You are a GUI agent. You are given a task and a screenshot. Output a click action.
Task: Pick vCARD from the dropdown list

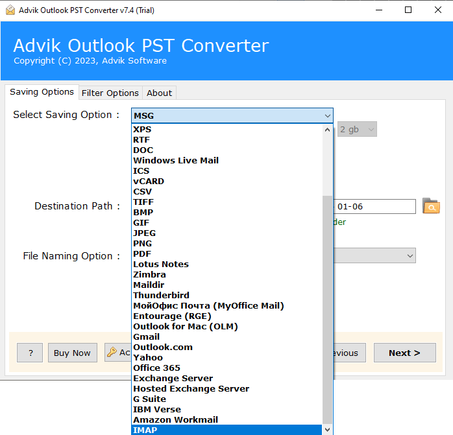[226, 182]
